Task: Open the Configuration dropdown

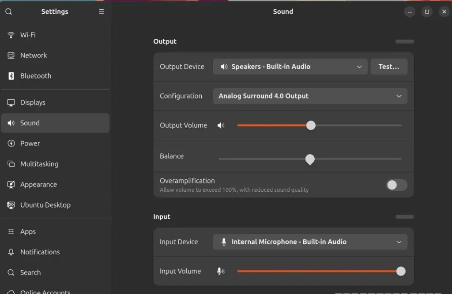Action: tap(310, 96)
